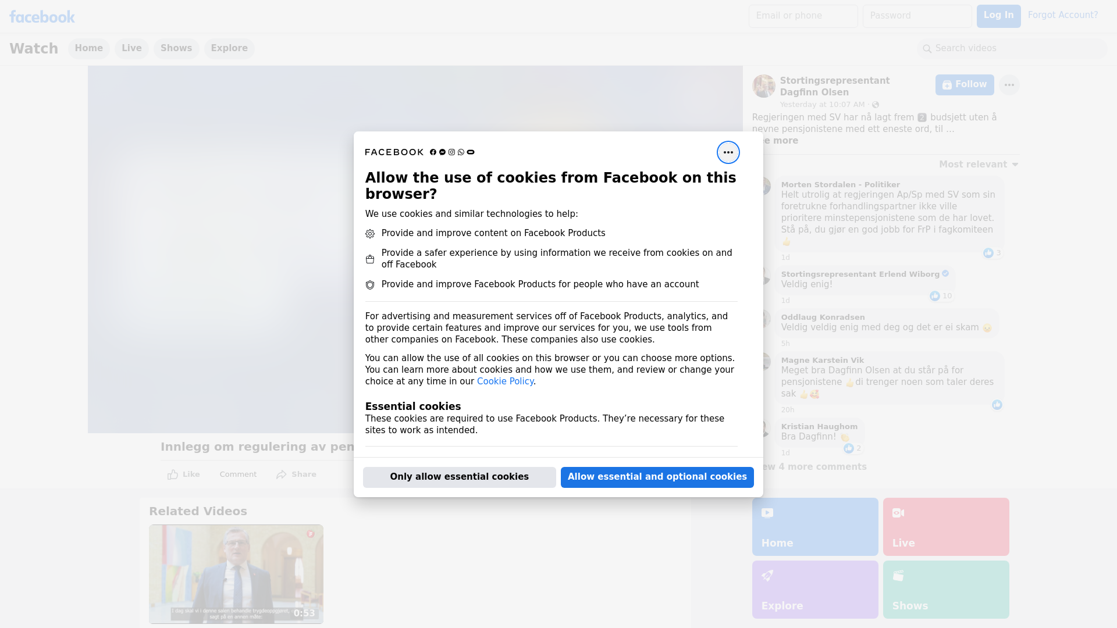Open the green Shows tile
The width and height of the screenshot is (1117, 628).
[946, 590]
